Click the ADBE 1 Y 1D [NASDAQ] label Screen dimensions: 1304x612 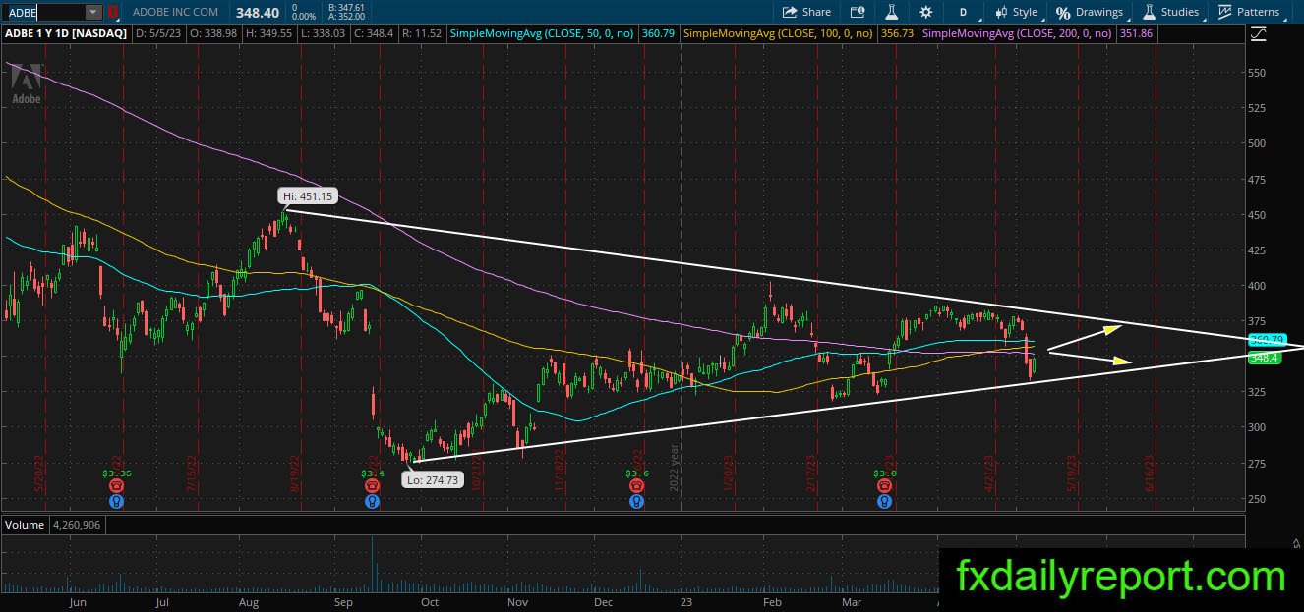pos(66,33)
